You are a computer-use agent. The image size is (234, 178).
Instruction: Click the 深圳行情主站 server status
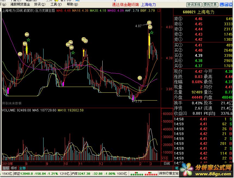tap(169, 173)
